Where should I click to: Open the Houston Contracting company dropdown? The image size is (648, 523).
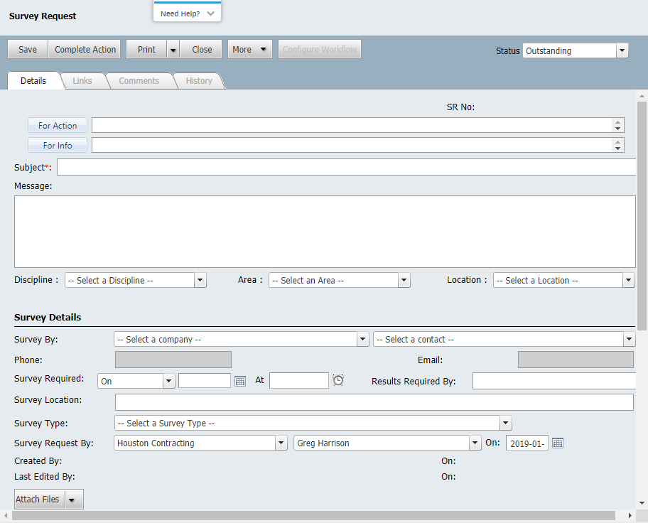(200, 443)
